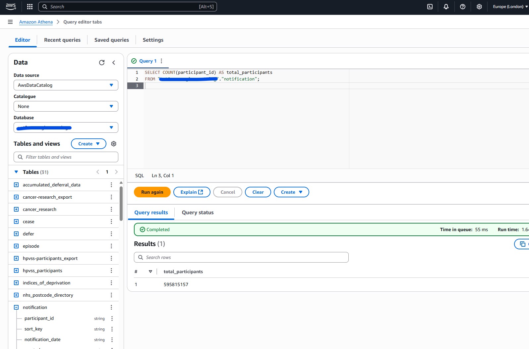529x349 pixels.
Task: Open the Catalogue dropdown
Action: click(66, 106)
